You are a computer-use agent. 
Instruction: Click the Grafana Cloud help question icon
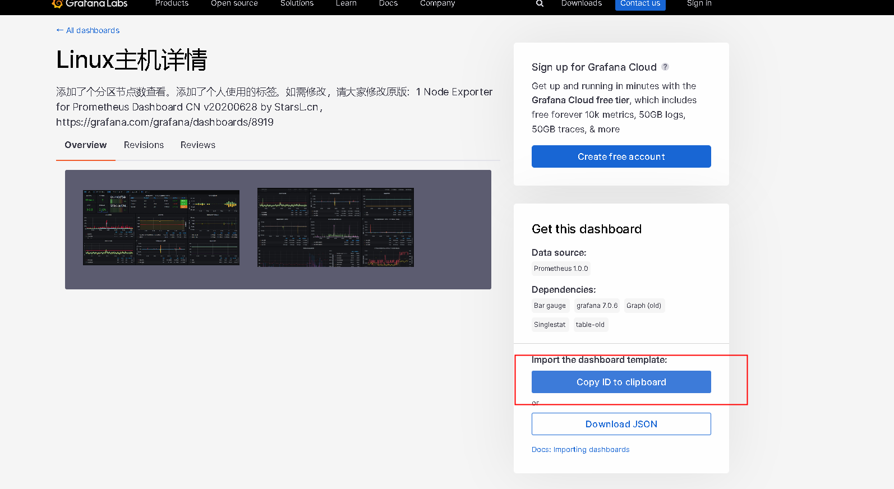click(665, 67)
